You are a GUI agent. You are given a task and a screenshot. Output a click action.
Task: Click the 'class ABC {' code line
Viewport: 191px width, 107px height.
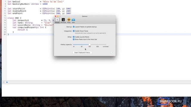point(14,18)
